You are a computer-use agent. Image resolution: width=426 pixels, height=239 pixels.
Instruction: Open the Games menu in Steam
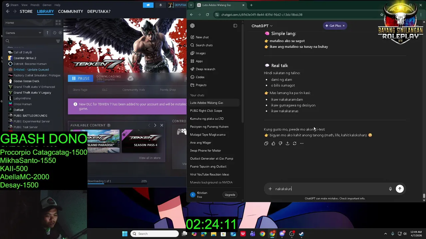pos(47,5)
